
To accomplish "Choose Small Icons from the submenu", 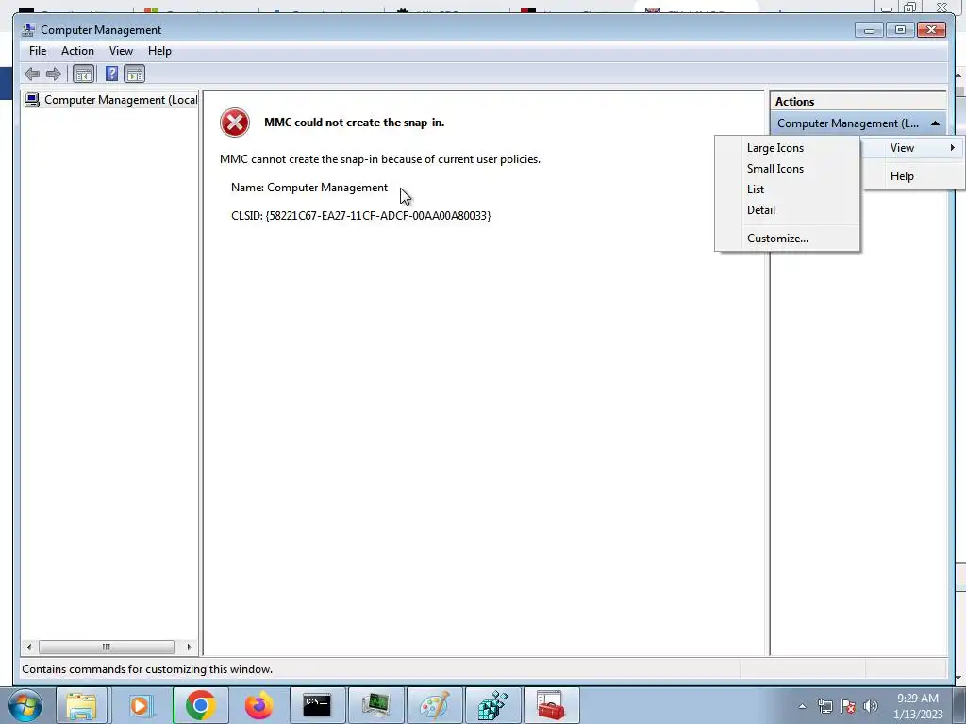I will (788, 169).
